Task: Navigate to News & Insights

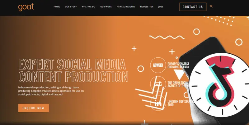Action: click(126, 7)
